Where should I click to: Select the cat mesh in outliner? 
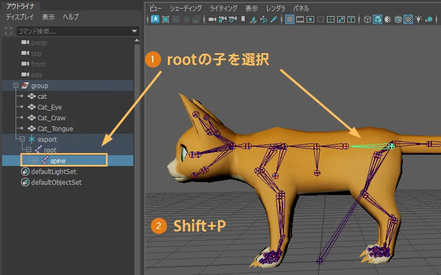click(x=42, y=96)
